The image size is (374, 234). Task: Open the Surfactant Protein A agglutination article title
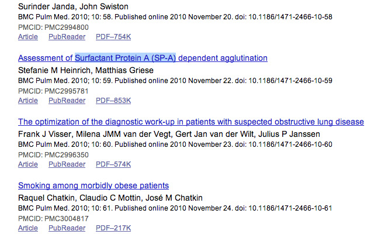point(143,58)
